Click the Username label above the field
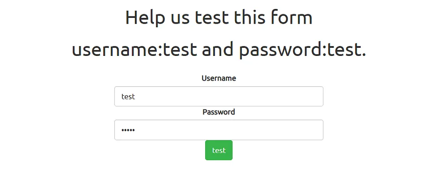This screenshot has width=448, height=173. tap(219, 78)
